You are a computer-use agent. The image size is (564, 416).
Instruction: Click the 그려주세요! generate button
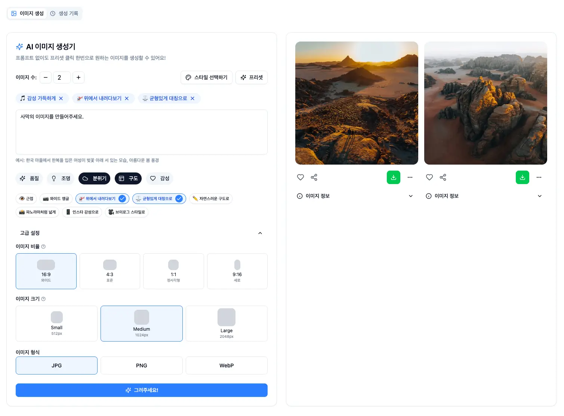coord(142,390)
